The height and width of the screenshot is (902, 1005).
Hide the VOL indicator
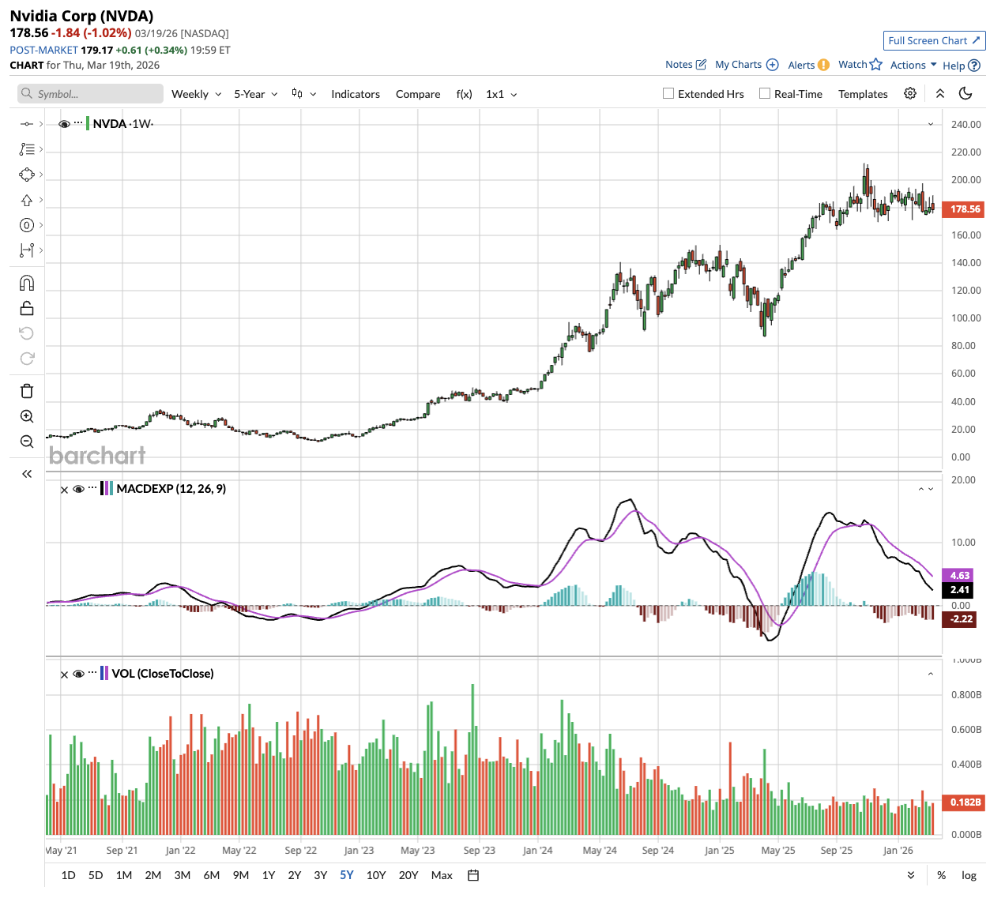(x=78, y=675)
